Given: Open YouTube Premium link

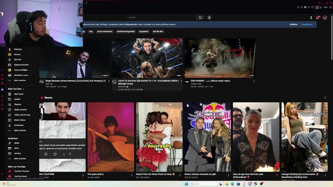Looking at the screenshot, I should tap(22, 171).
